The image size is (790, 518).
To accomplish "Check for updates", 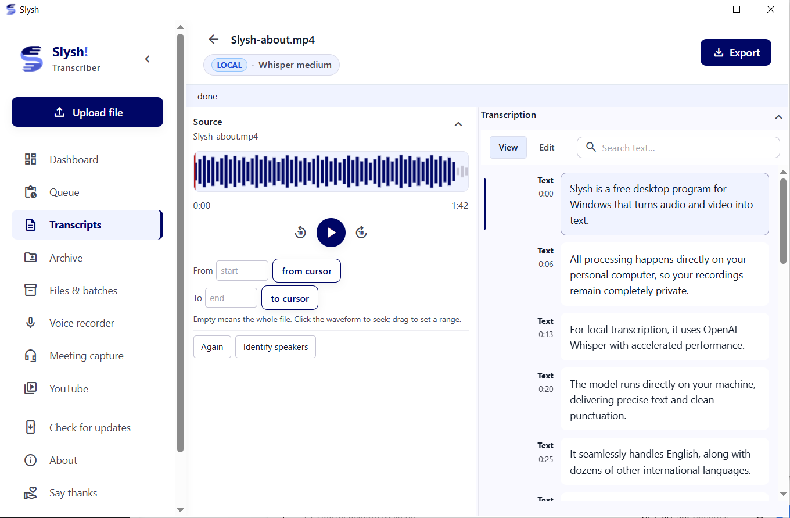I will [x=87, y=427].
